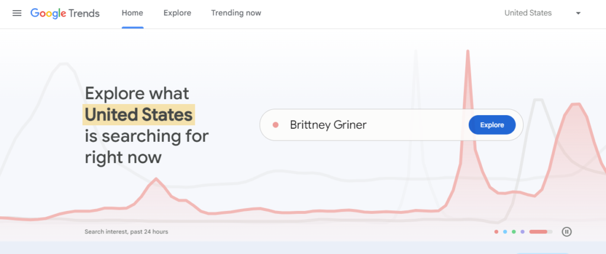Select the purple carousel dot indicator
Image resolution: width=606 pixels, height=254 pixels.
tap(523, 232)
